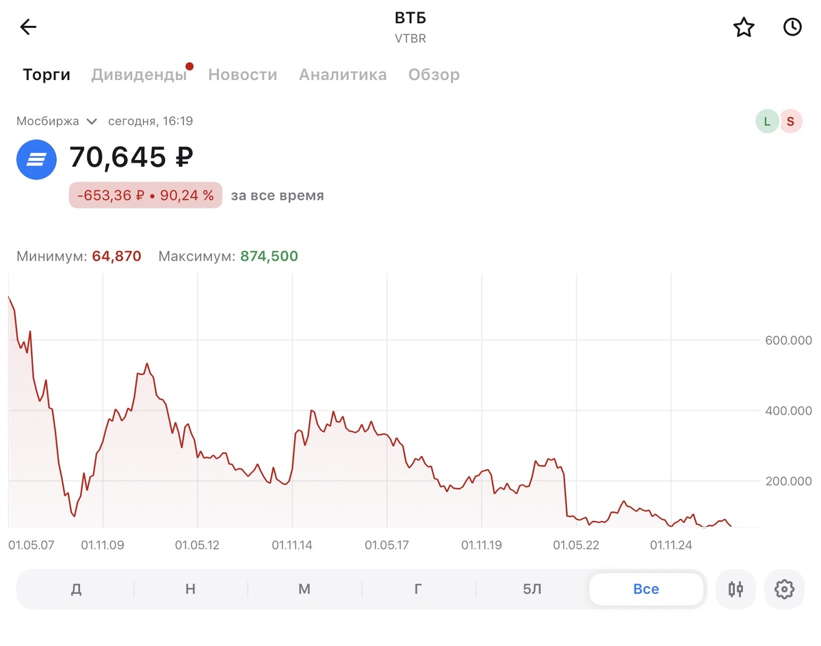Open the Дивиденды tab
821x646 pixels.
pyautogui.click(x=139, y=75)
